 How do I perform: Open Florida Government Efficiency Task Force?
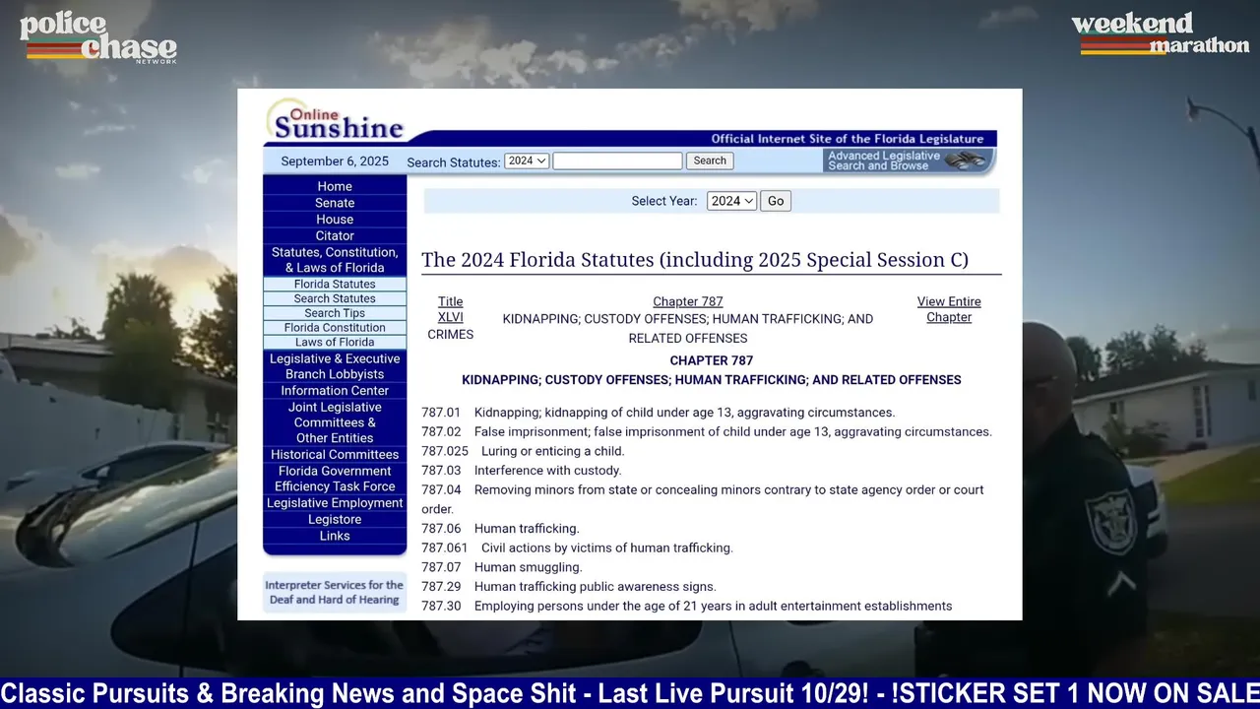tap(335, 479)
